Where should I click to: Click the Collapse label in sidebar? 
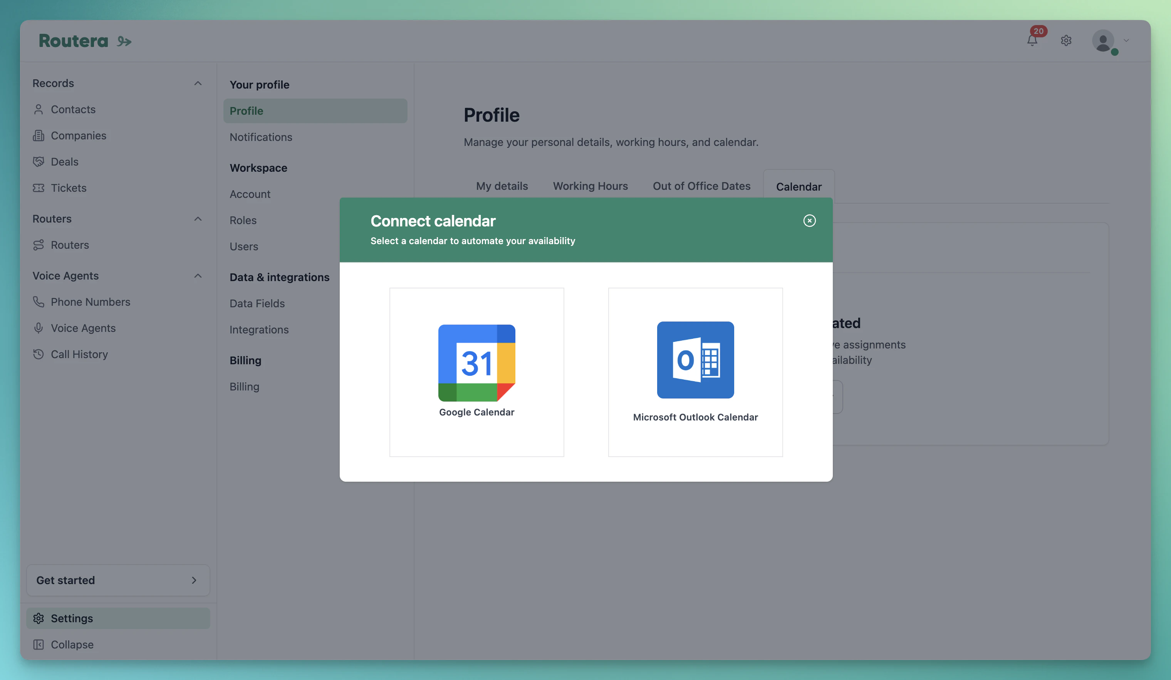[x=72, y=645]
